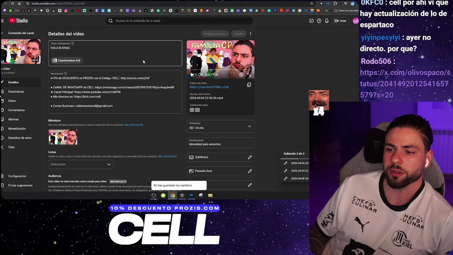Focus the channel content search box
453x255 pixels.
(179, 21)
